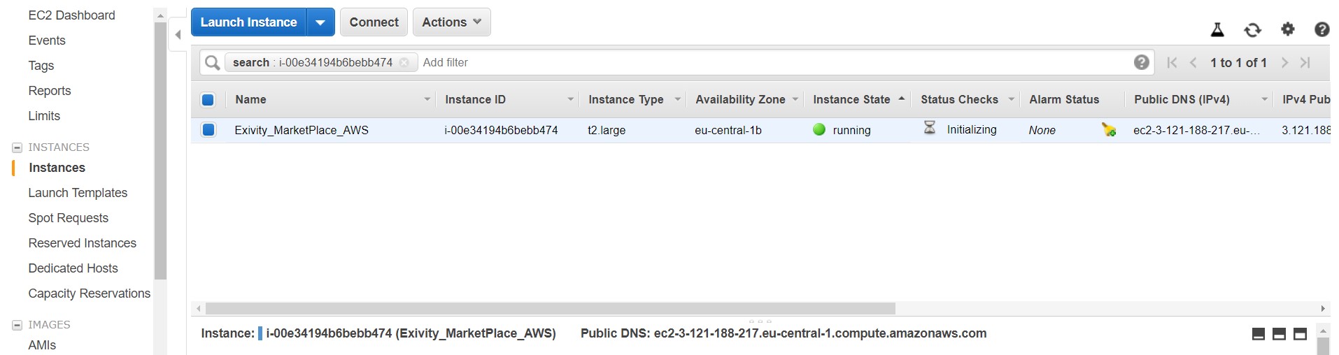Open the Launch Instance dropdown arrow
The image size is (1339, 355).
click(320, 22)
